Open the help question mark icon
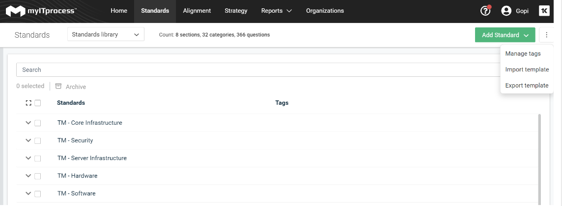Viewport: 562px width, 206px height. [485, 11]
